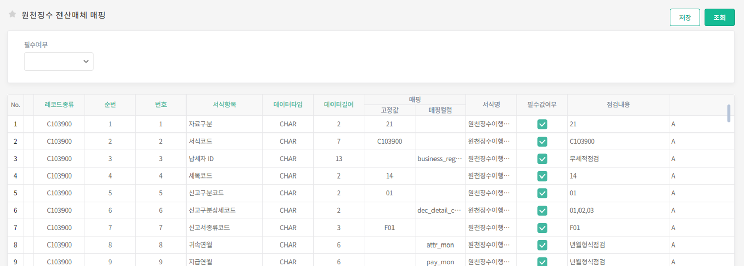The width and height of the screenshot is (744, 266).
Task: Click the attr_mon 매핑컬럼 cell
Action: [440, 245]
